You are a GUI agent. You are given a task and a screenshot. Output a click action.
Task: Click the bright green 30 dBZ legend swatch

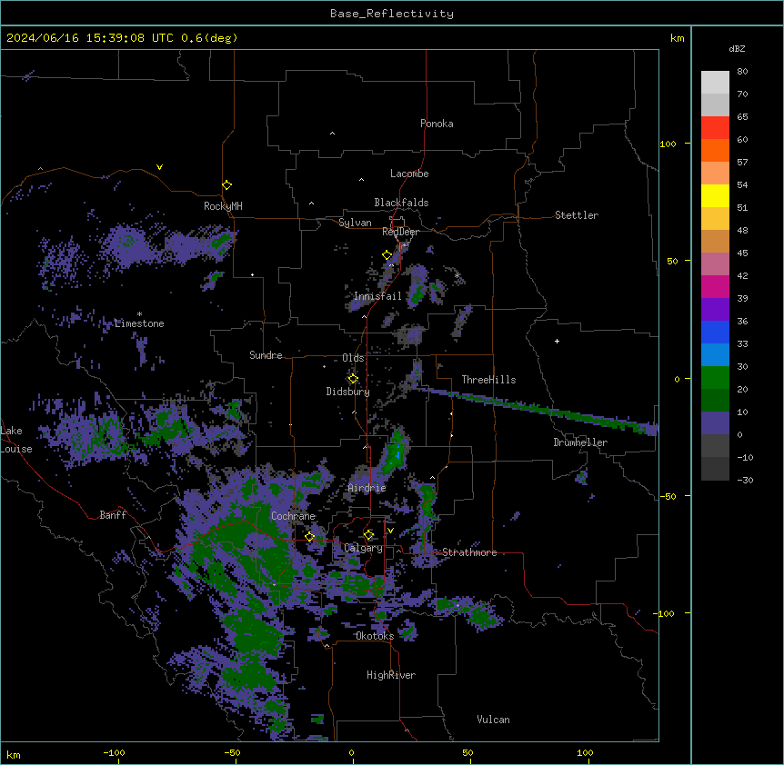(x=715, y=378)
